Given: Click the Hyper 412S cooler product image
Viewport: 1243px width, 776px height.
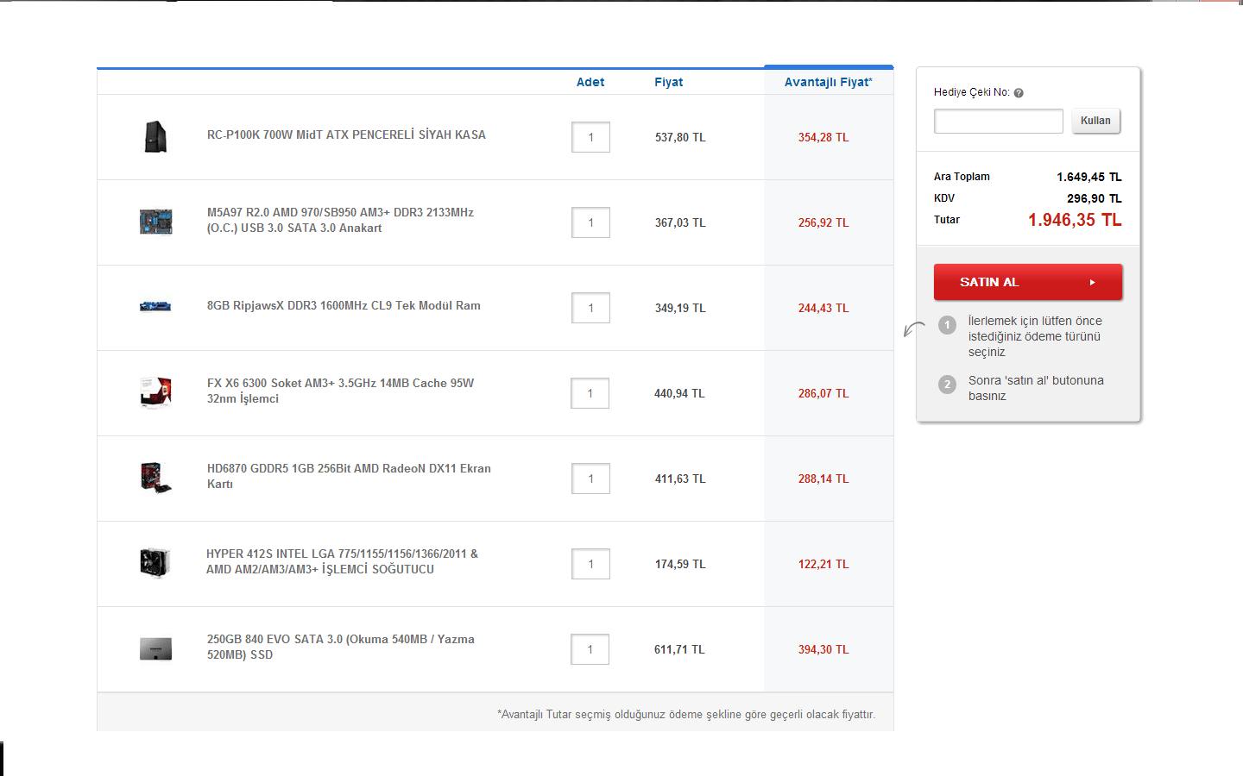Looking at the screenshot, I should click(x=155, y=563).
